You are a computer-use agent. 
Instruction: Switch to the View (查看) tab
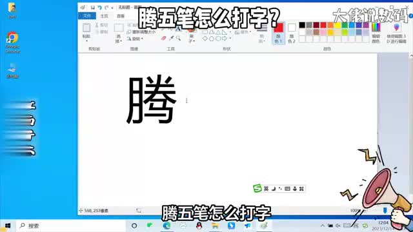(x=121, y=16)
